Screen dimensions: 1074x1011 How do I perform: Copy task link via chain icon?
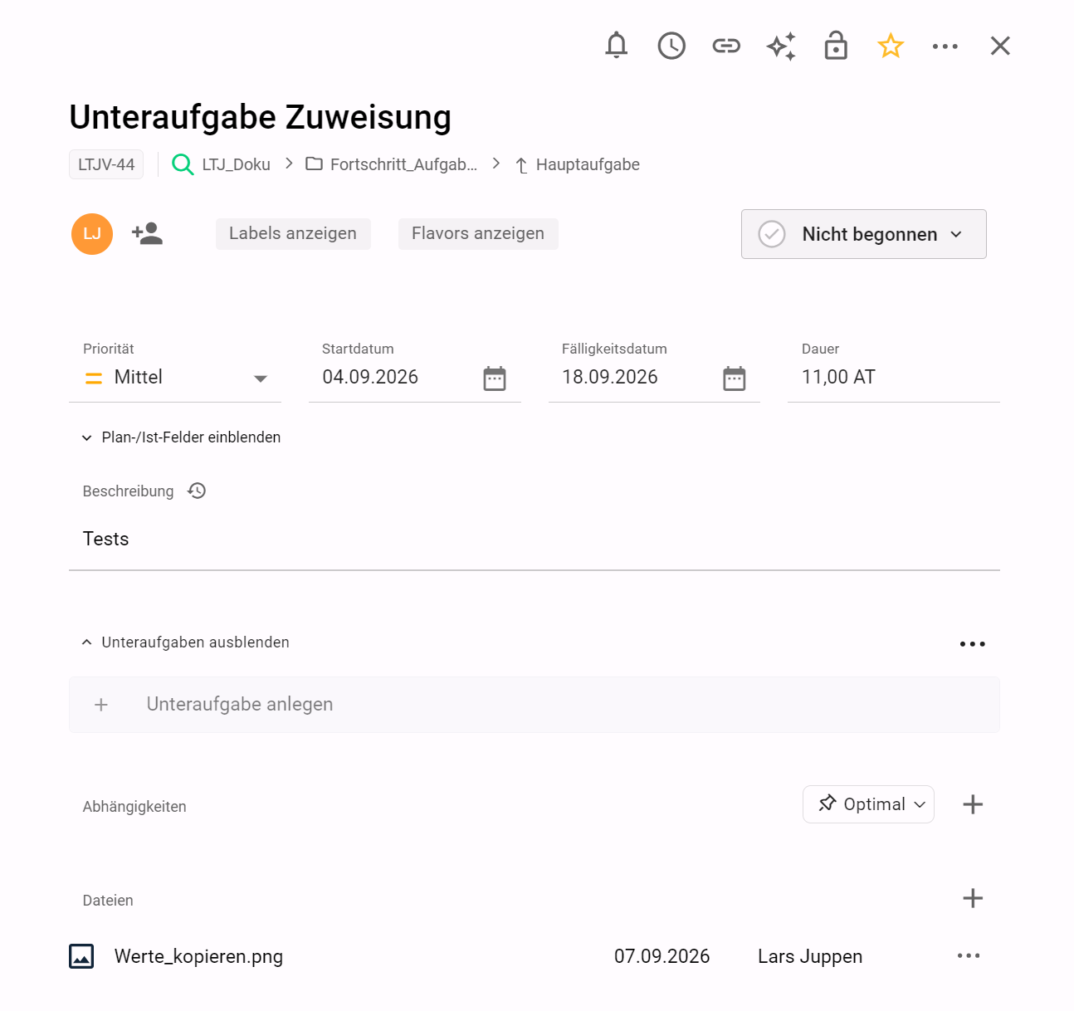pos(726,46)
